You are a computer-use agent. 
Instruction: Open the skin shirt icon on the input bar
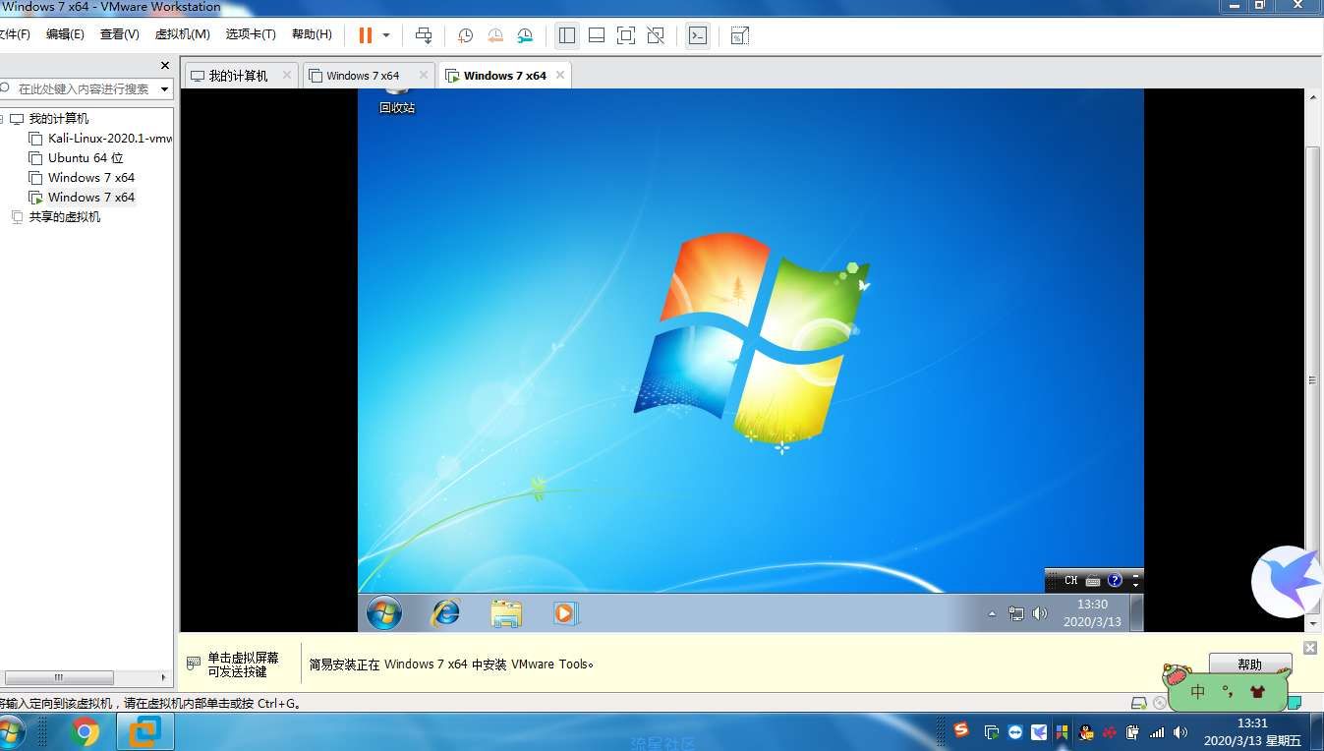pyautogui.click(x=1258, y=692)
